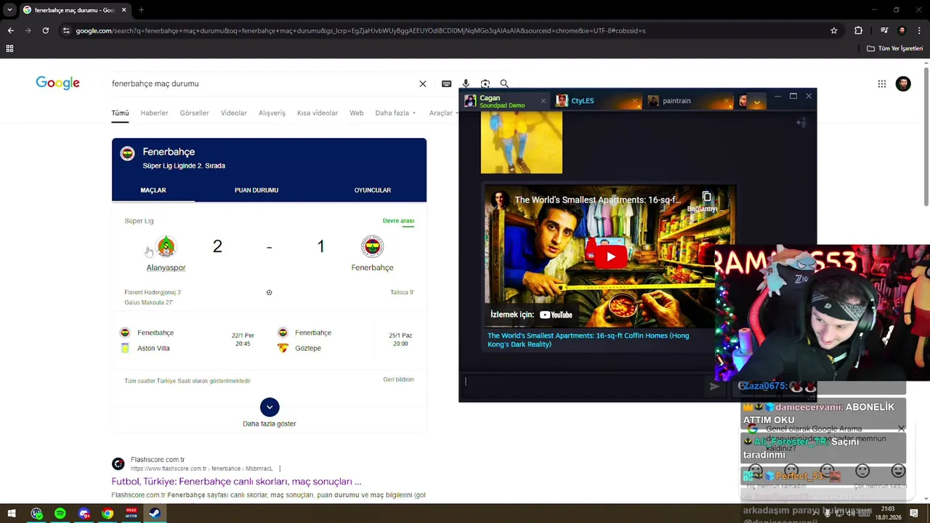Open the Tüm Yer İşaretleri bookmarks folder
Viewport: 930px width, 523px height.
tap(894, 49)
